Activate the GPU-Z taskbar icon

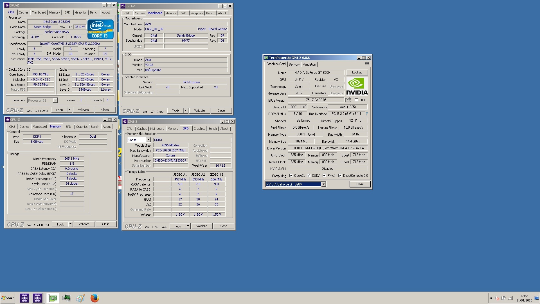tap(53, 298)
